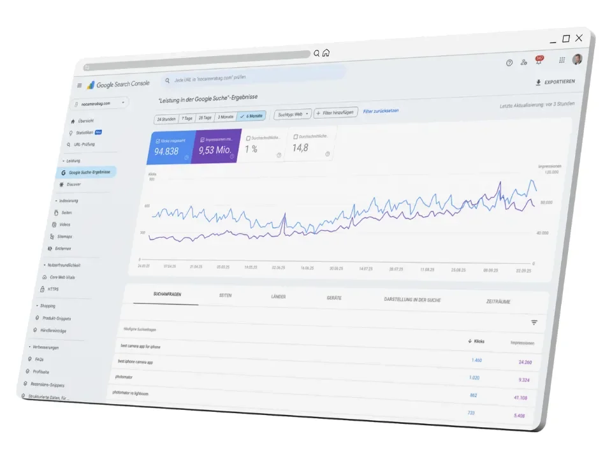
Task: Click the filter rows icon above table
Action: pyautogui.click(x=534, y=323)
